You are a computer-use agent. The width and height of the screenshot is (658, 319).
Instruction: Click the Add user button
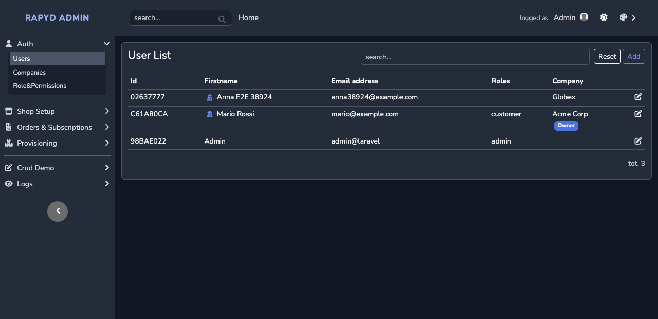coord(634,57)
